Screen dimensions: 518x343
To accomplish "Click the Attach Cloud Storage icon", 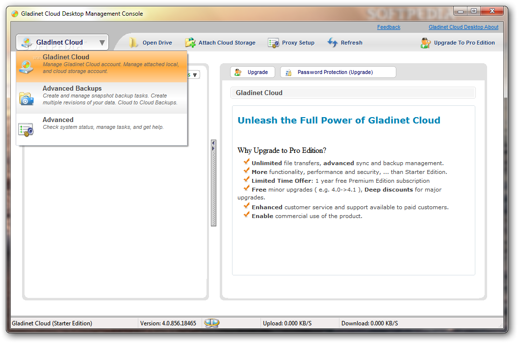I will tap(190, 43).
